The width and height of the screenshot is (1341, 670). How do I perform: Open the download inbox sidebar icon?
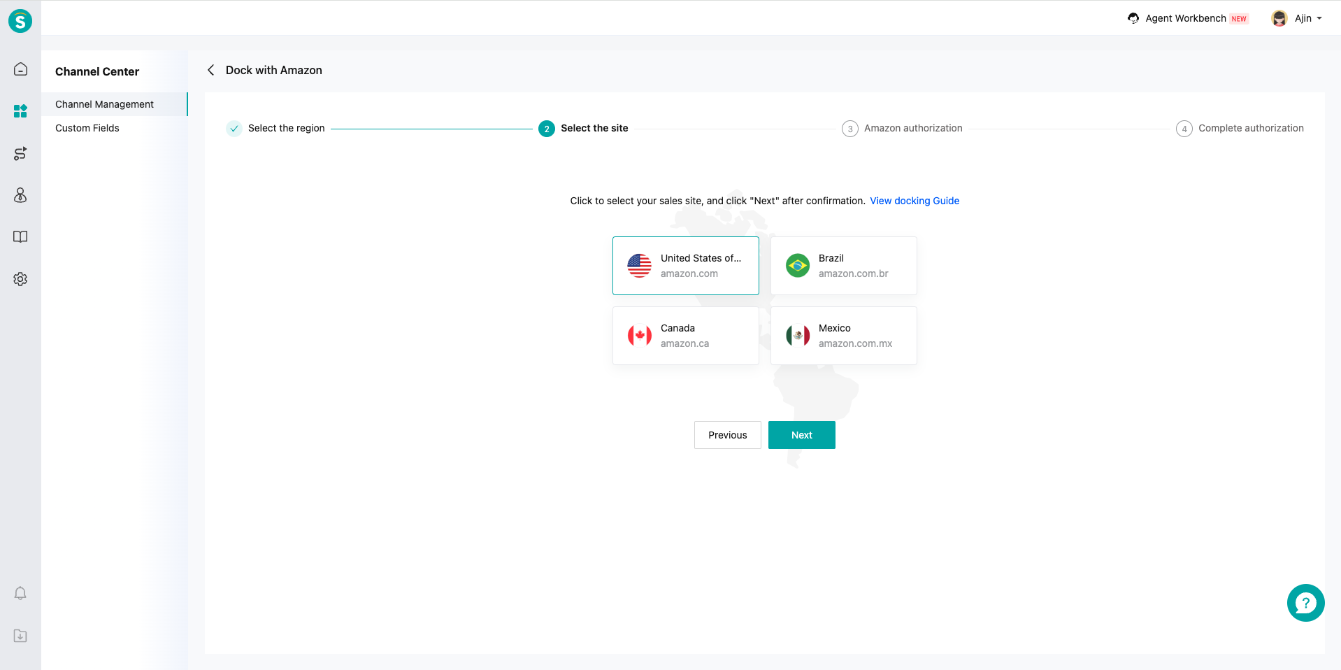pyautogui.click(x=20, y=636)
